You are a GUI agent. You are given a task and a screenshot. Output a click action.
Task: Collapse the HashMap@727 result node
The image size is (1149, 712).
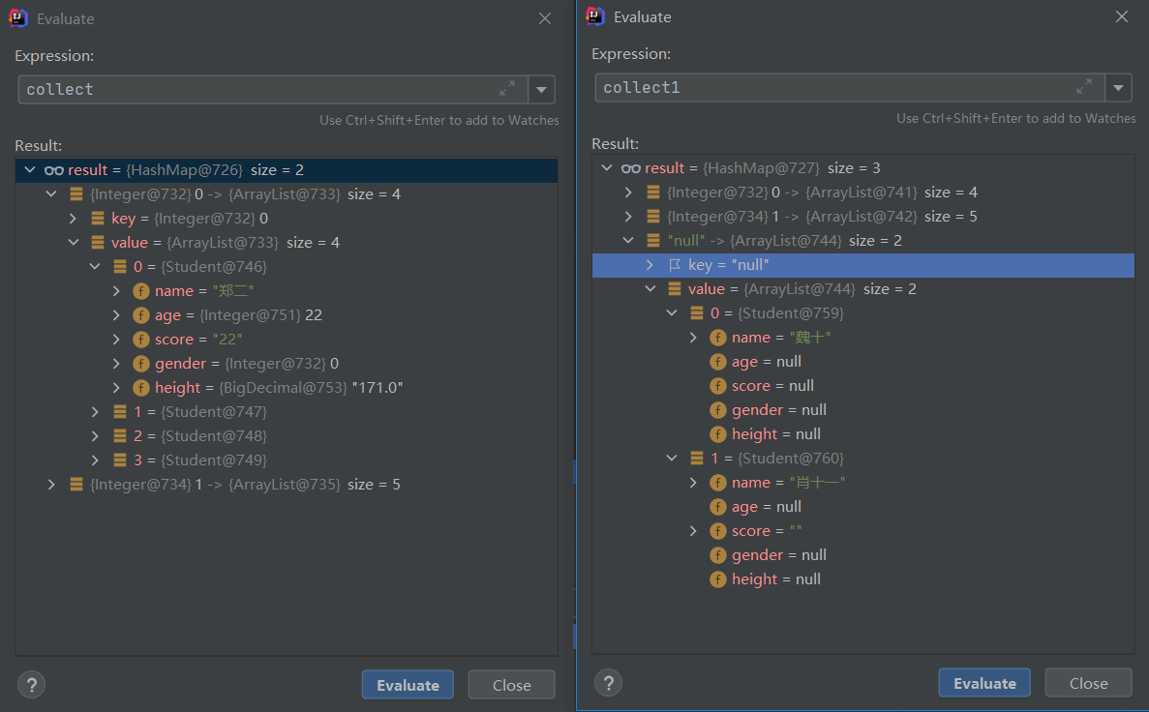[x=607, y=167]
